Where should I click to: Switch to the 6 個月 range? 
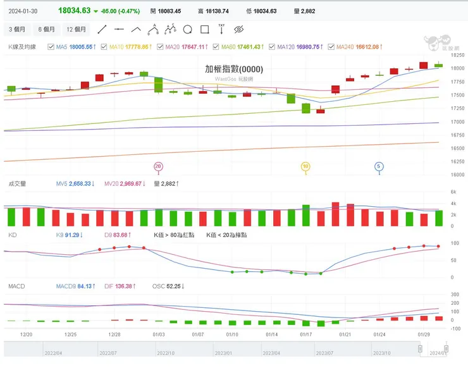pyautogui.click(x=47, y=29)
